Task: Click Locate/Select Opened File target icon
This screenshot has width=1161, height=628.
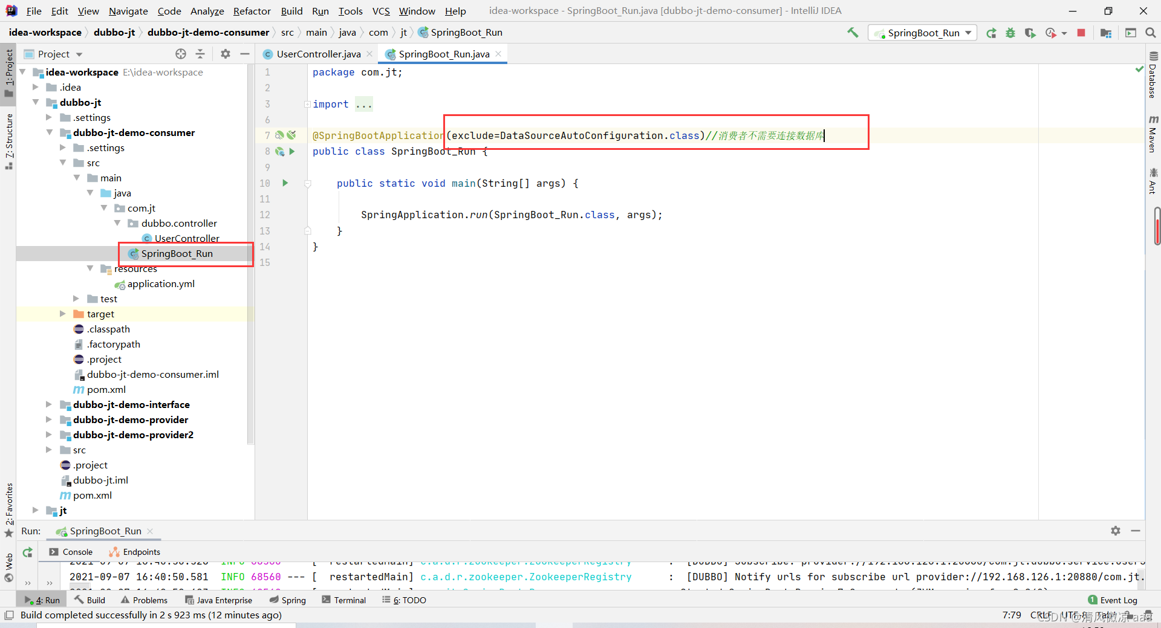Action: click(x=181, y=54)
